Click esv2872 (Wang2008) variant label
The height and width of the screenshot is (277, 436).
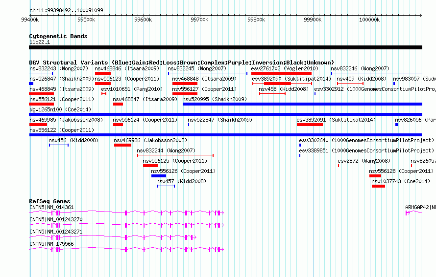coord(364,161)
